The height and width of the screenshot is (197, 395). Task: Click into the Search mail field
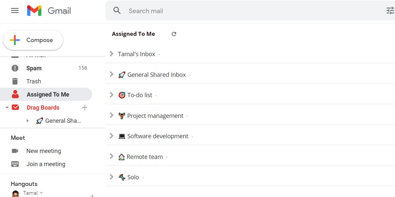tap(230, 11)
